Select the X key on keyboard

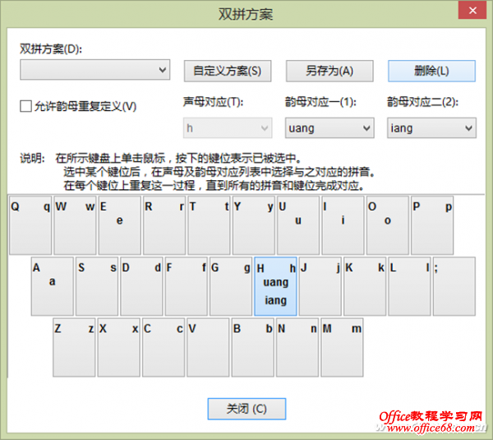pyautogui.click(x=119, y=347)
